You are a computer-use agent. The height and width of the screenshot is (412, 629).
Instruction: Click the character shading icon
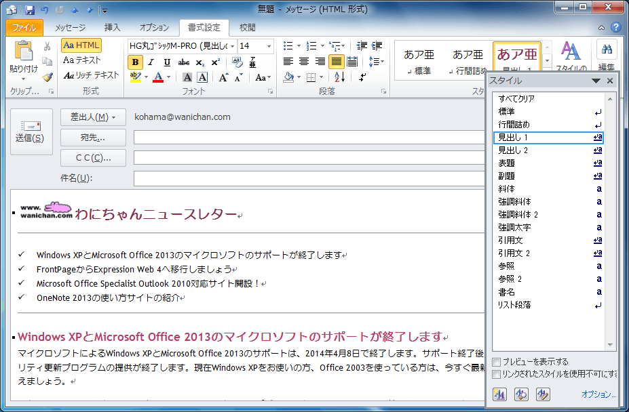tap(187, 77)
